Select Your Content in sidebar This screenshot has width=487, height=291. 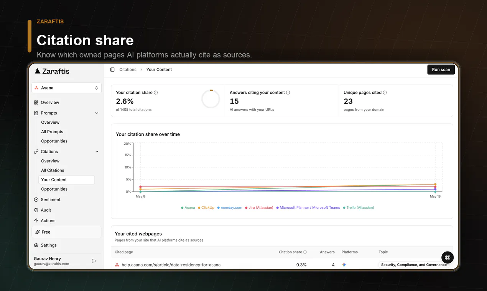coord(66,180)
